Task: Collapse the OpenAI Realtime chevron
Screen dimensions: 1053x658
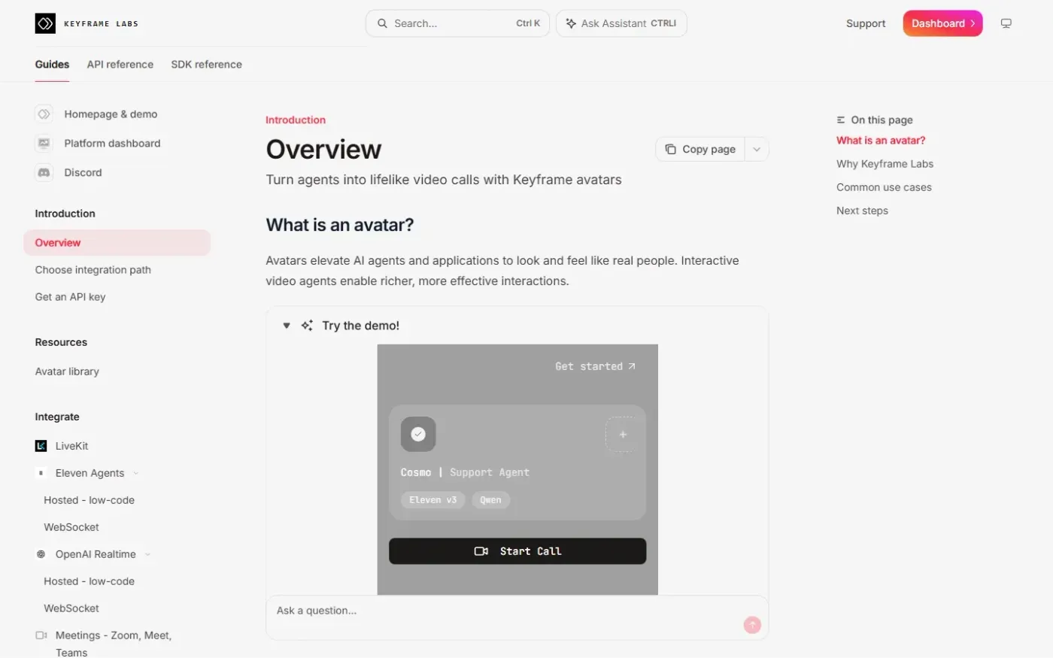Action: click(147, 554)
